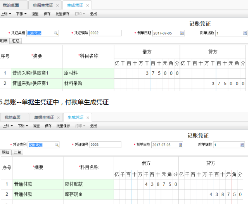This screenshot has height=205, width=249.
Task: Expand the 下张 dropdown in the lower toolbar
Action: pyautogui.click(x=27, y=126)
